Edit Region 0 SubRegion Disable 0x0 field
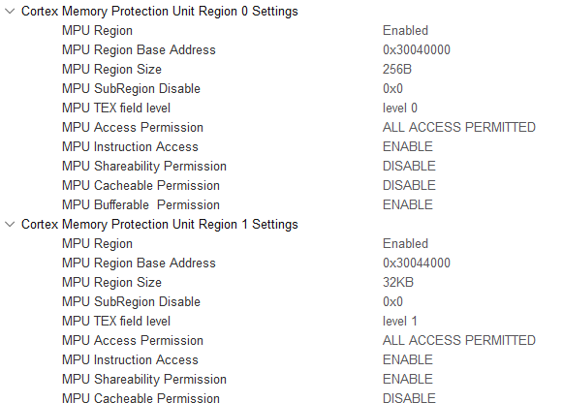 (392, 88)
